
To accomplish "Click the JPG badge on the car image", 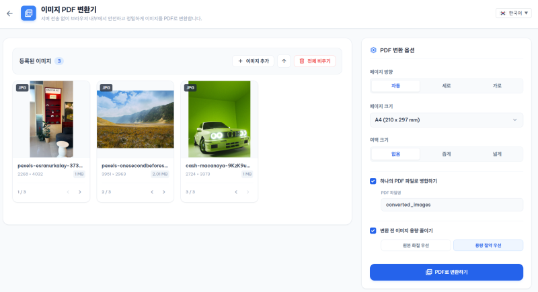I will click(190, 88).
